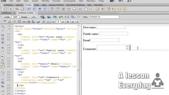Open the Modify menu
This screenshot has width=169, height=95.
(x=45, y=1)
